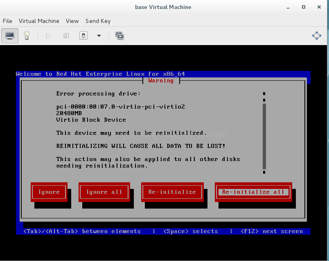The height and width of the screenshot is (261, 329).
Task: Show the graphical console view
Action: coord(10,36)
